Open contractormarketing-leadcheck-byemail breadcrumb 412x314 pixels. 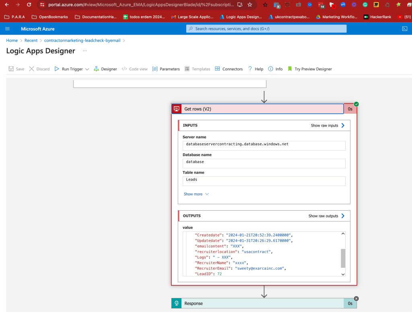82,41
